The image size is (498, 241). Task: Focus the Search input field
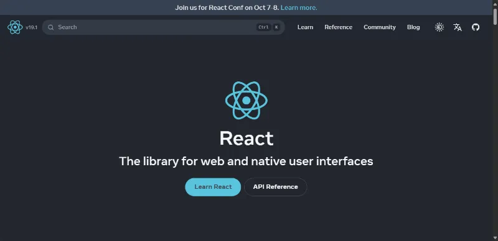[x=163, y=27]
